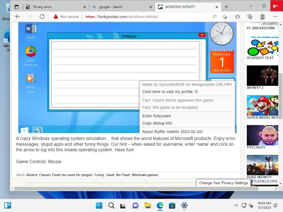
Task: Open the SUPER MARIO INFINITY thumbnail
Action: 263,105
